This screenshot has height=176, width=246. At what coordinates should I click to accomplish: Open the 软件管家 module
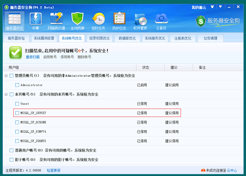click(x=140, y=21)
